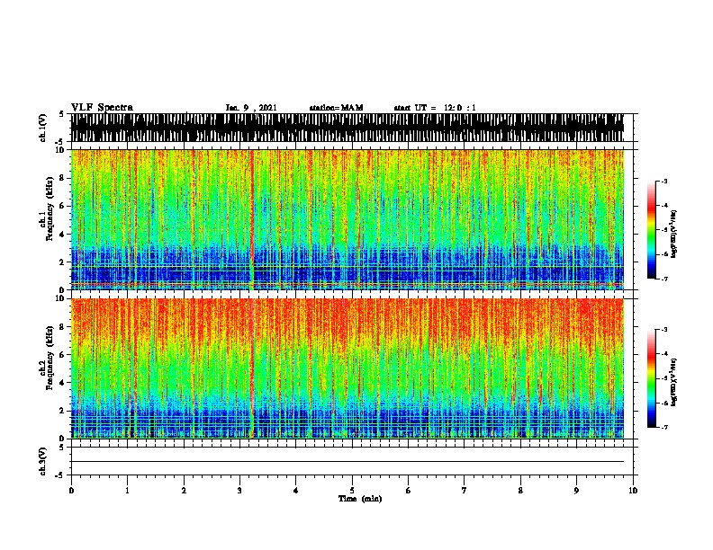Click the "-3" label on the ch.1 color bar
Image resolution: width=713 pixels, height=550 pixels.
pos(663,182)
